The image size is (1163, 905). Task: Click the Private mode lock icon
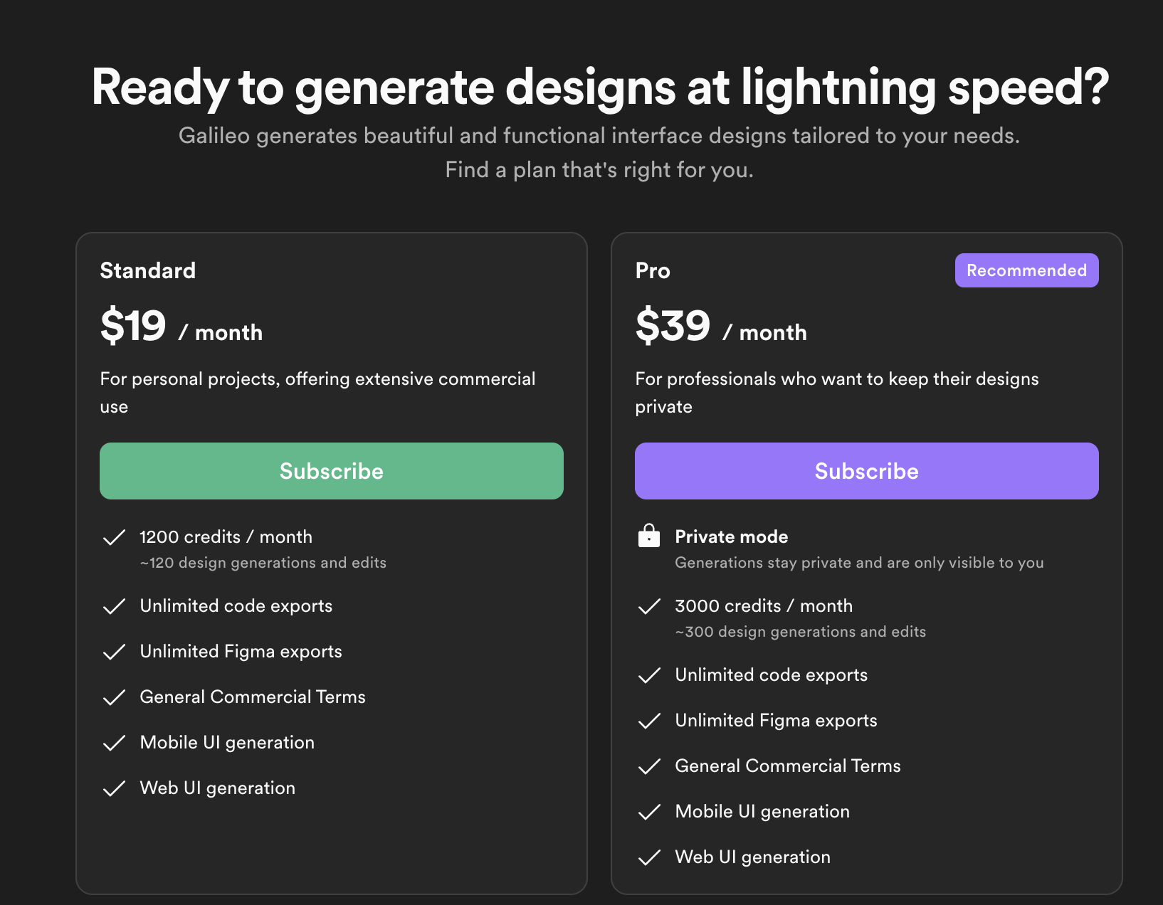(x=648, y=536)
